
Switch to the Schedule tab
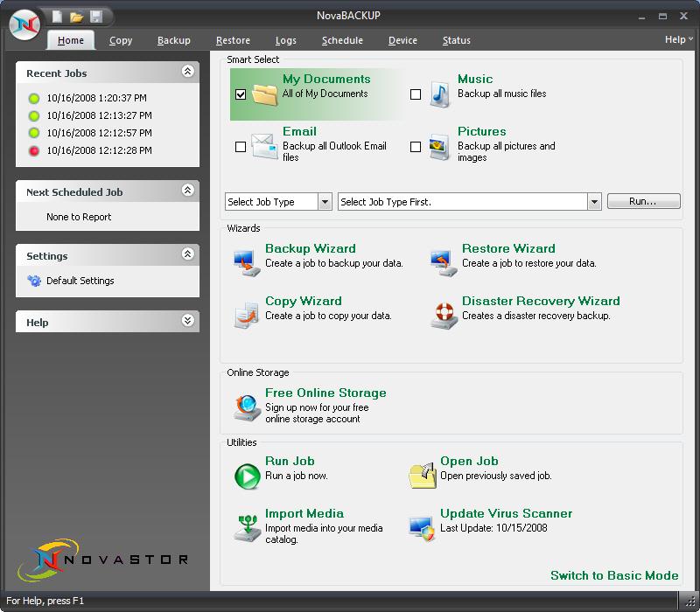point(342,40)
